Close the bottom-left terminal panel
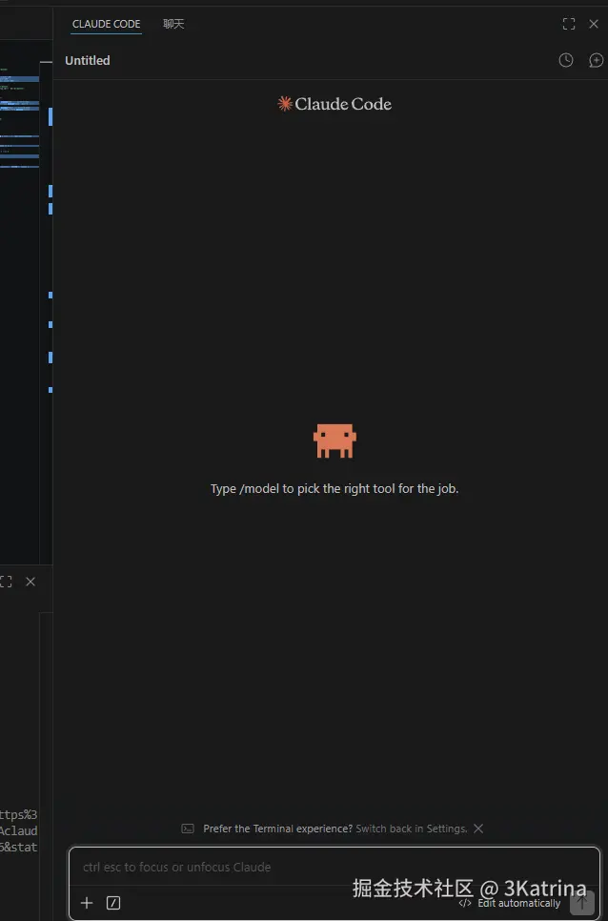Image resolution: width=608 pixels, height=921 pixels. 30,582
